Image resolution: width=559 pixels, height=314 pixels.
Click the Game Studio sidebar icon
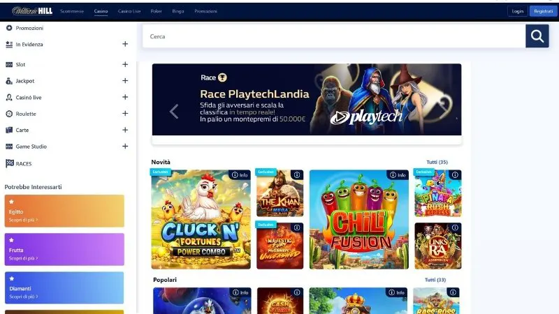9,147
